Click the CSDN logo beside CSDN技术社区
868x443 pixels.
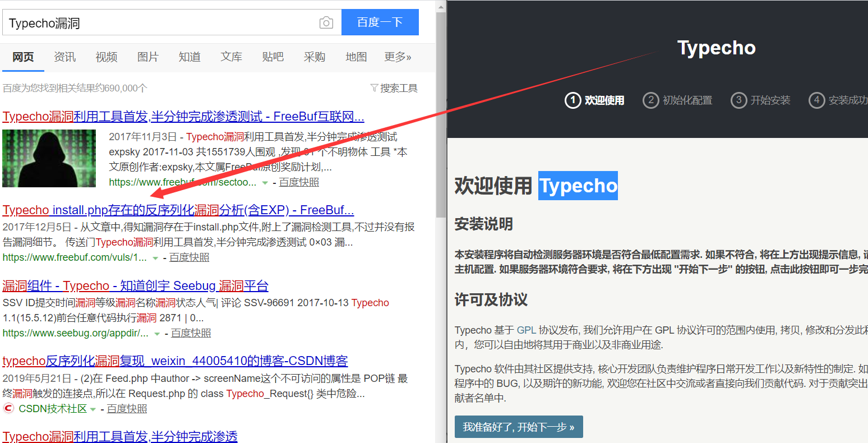pyautogui.click(x=8, y=408)
